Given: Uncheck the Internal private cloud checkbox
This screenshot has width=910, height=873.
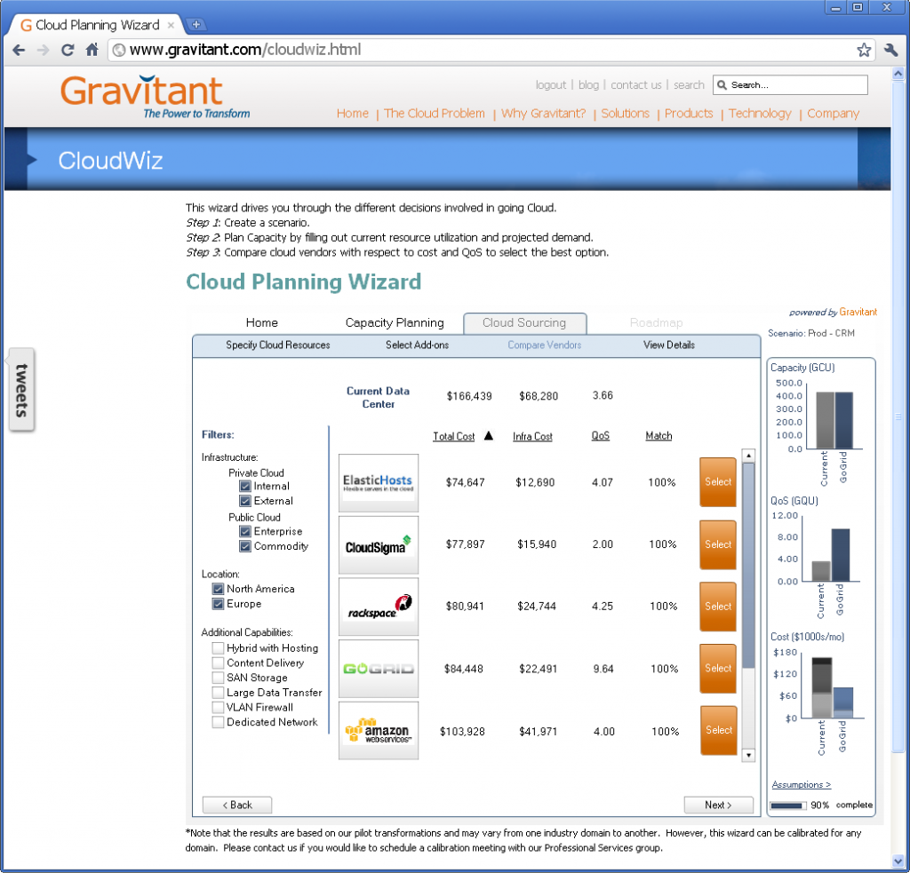Looking at the screenshot, I should pyautogui.click(x=245, y=486).
